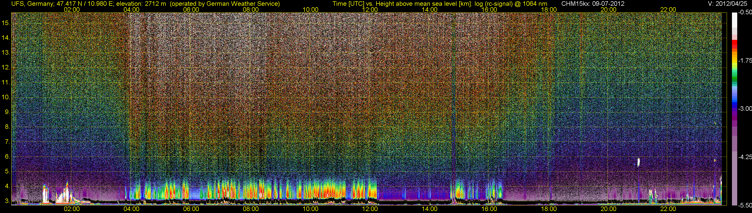The height and width of the screenshot is (213, 752).
Task: Click the 15 km height axis label
Action: click(6, 23)
